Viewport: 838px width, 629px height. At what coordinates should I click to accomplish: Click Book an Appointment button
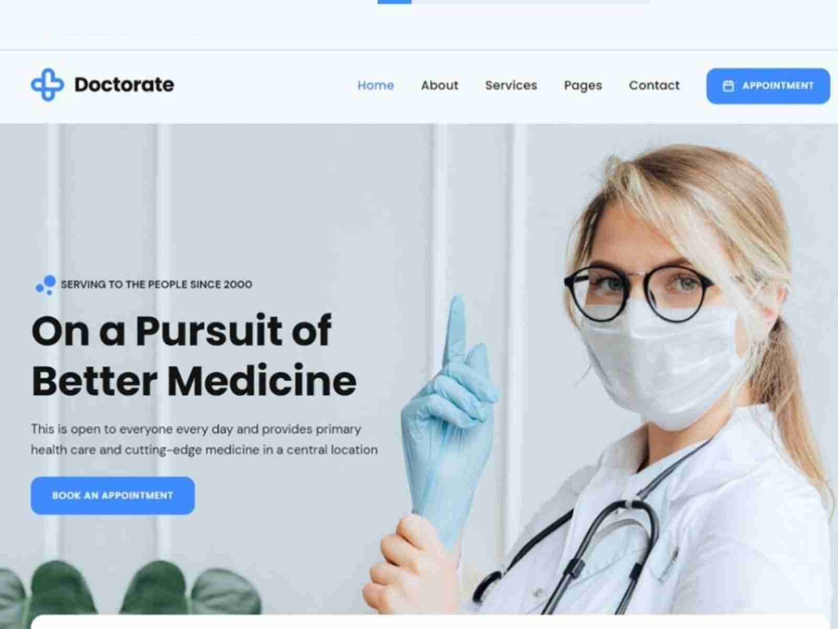click(113, 495)
